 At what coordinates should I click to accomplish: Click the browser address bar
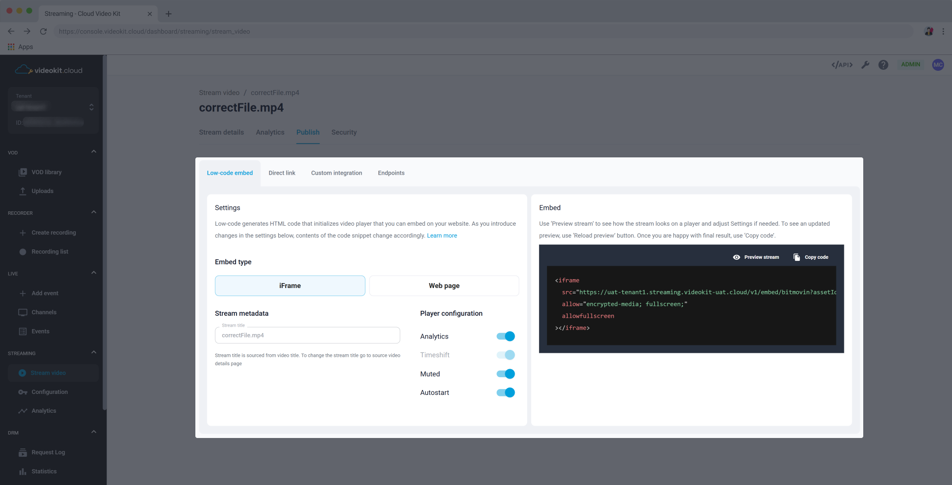click(483, 31)
